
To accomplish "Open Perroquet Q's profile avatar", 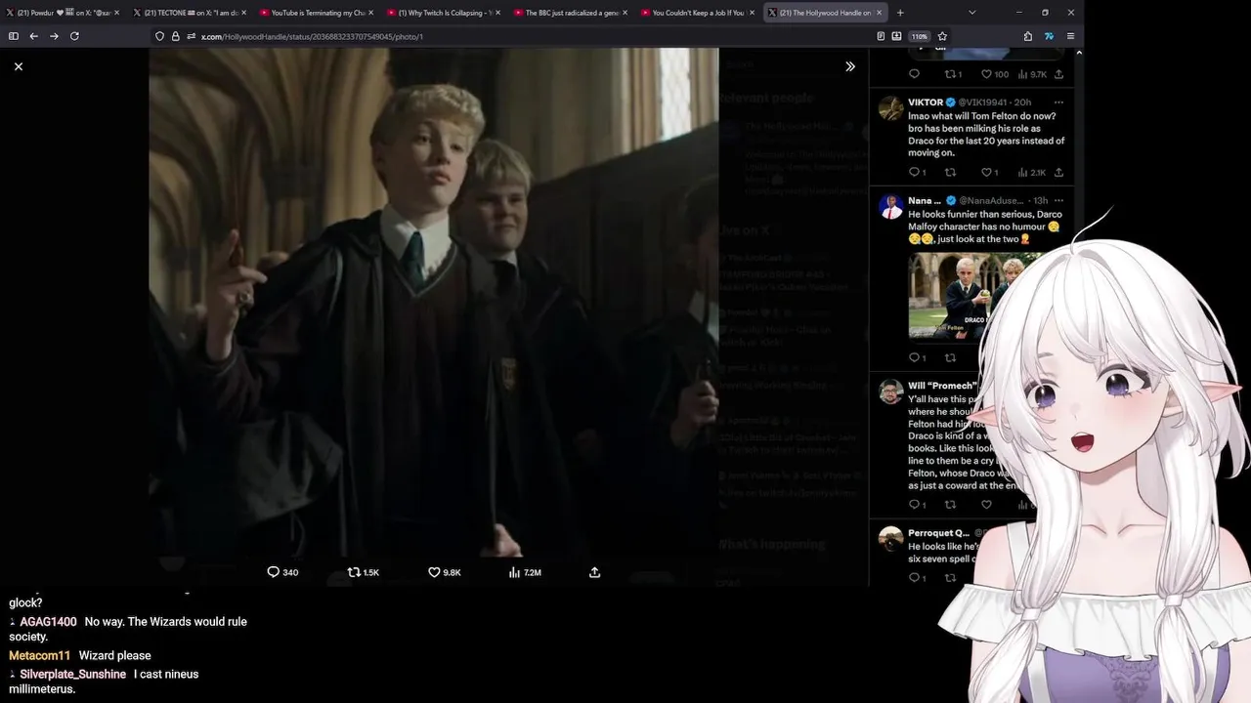I will click(890, 539).
